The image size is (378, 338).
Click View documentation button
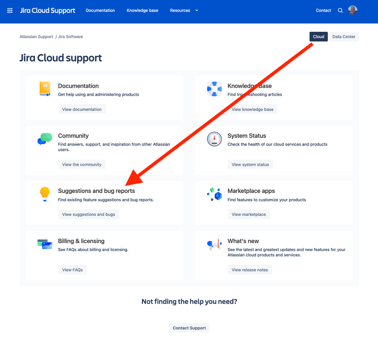tap(82, 109)
